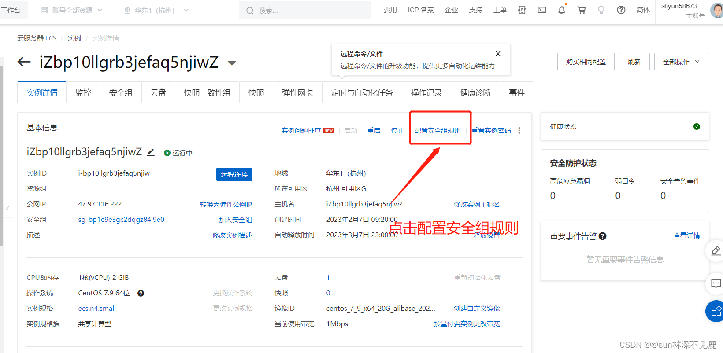Open the 定时与自动化任务 tab
Image resolution: width=723 pixels, height=353 pixels.
tap(362, 92)
